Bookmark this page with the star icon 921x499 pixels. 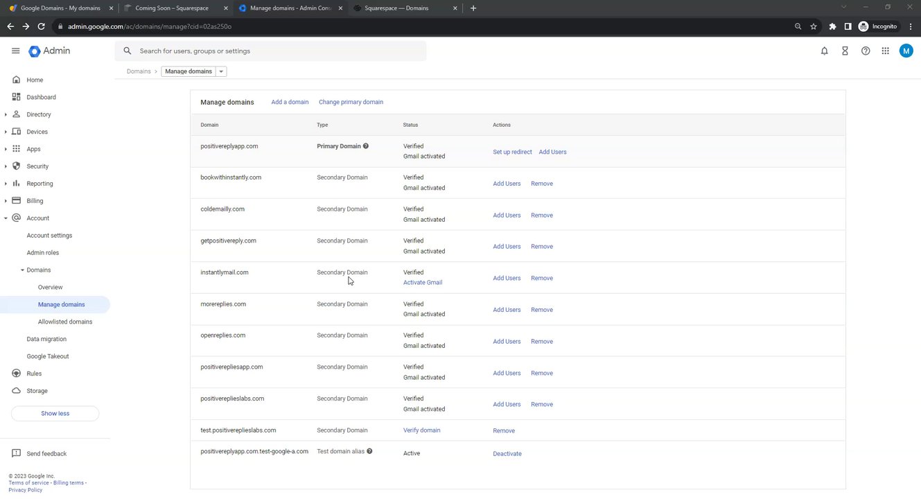[814, 26]
